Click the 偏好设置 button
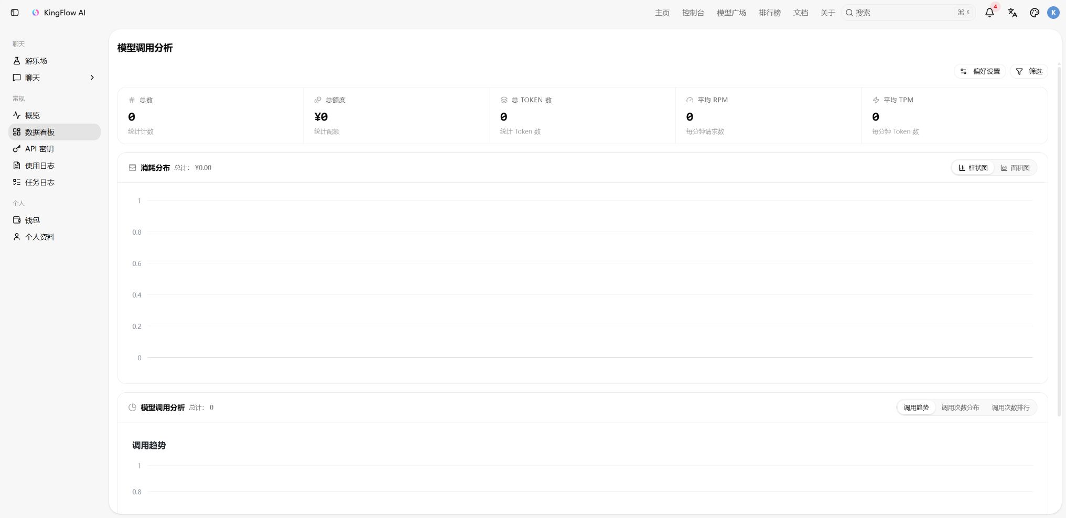This screenshot has width=1066, height=518. click(979, 71)
